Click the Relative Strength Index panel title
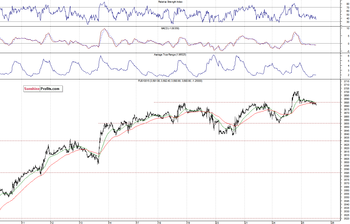 click(x=170, y=2)
